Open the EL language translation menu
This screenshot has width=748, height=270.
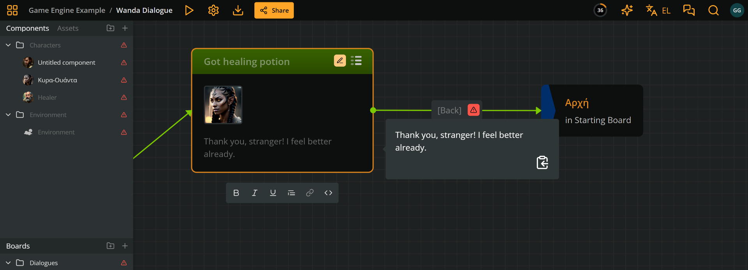(658, 11)
